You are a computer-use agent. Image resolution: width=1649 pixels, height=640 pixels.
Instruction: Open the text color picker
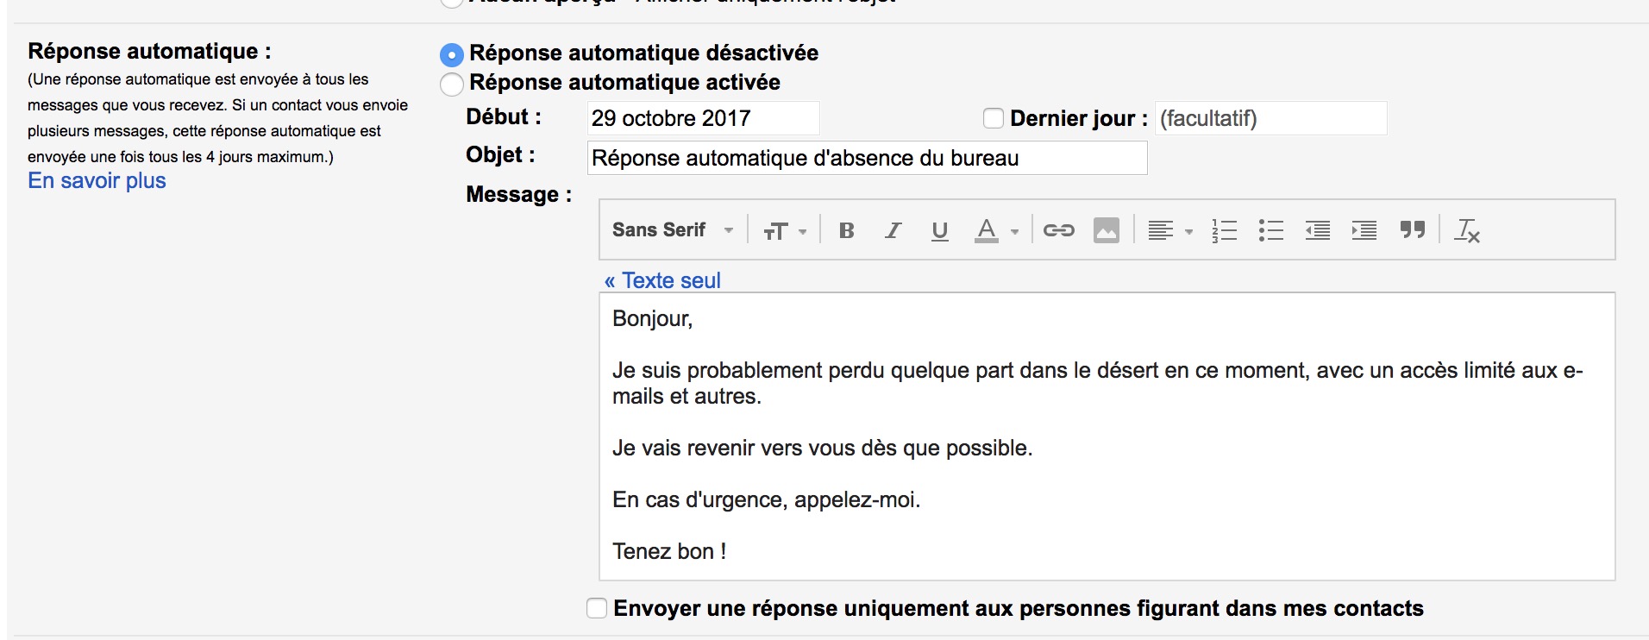[x=996, y=230]
